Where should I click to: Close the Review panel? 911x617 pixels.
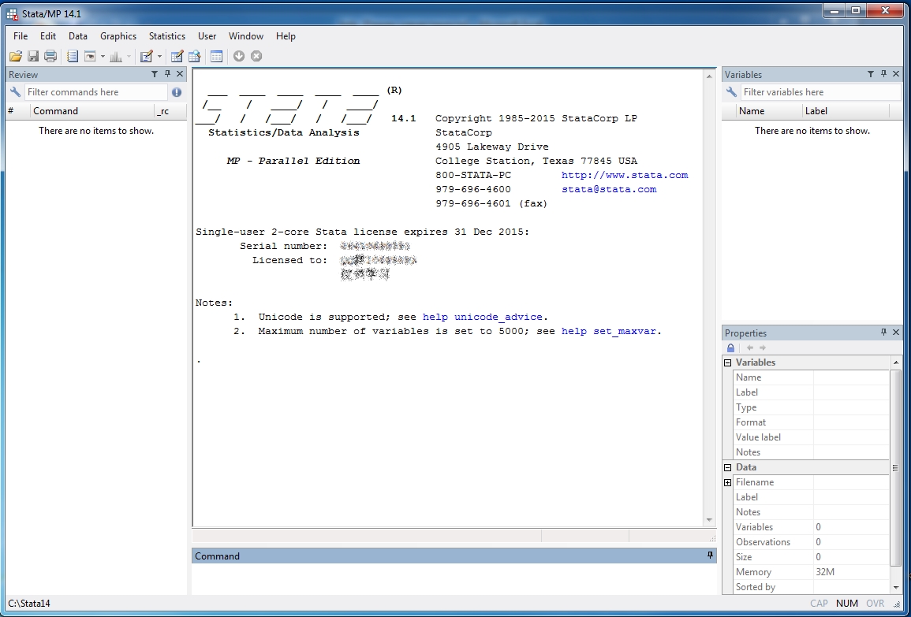[x=180, y=74]
